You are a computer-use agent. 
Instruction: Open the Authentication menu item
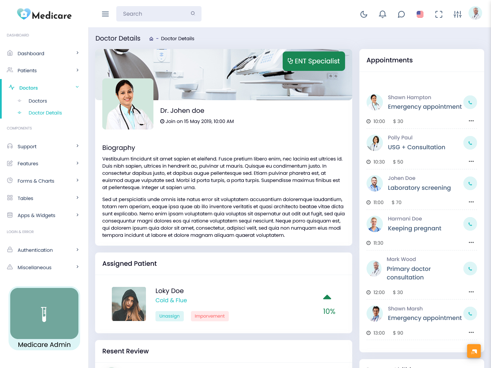click(x=43, y=250)
